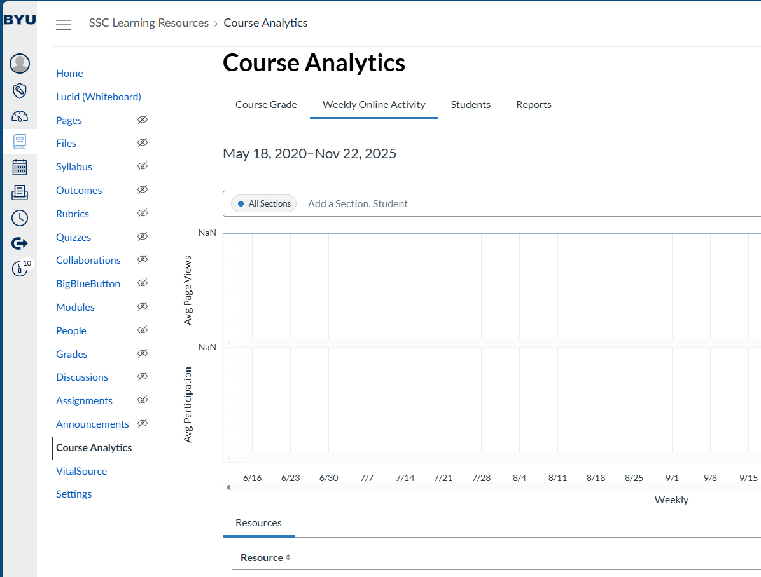
Task: Click the 9/1 week marker on the axis
Action: [672, 478]
